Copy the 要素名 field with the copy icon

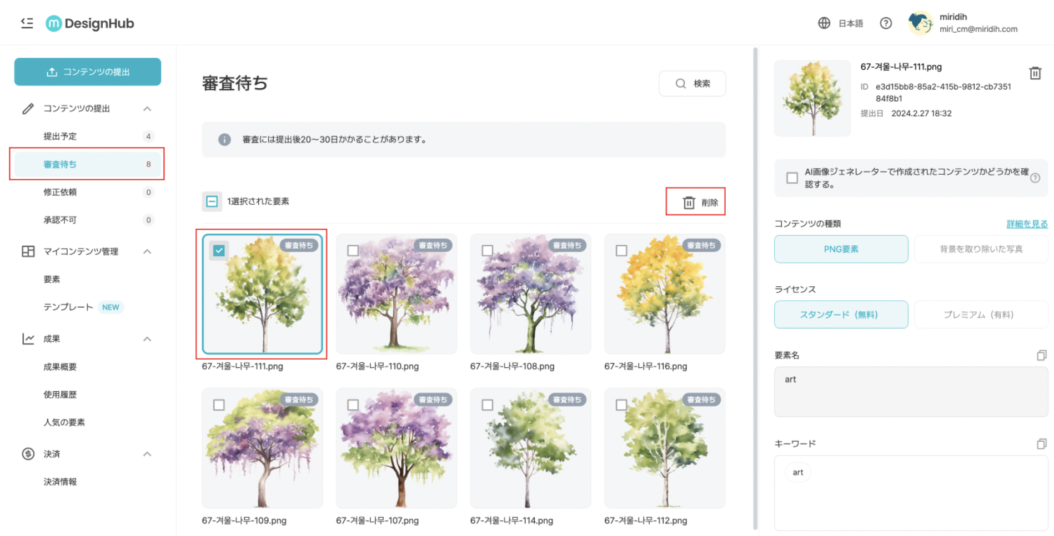pyautogui.click(x=1041, y=355)
